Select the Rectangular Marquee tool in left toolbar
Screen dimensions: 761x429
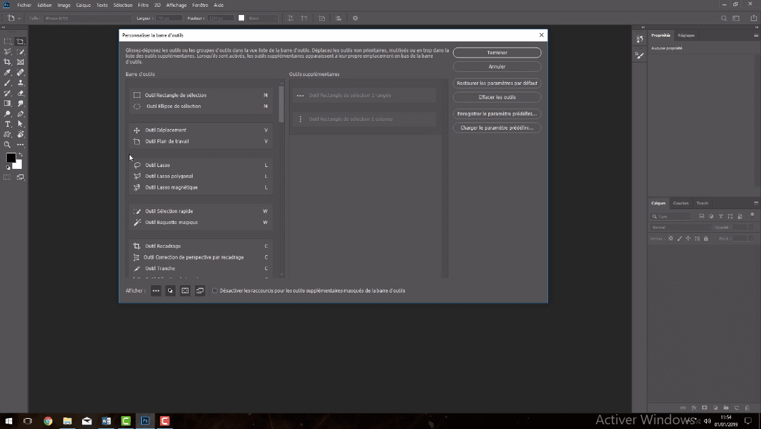coord(7,42)
